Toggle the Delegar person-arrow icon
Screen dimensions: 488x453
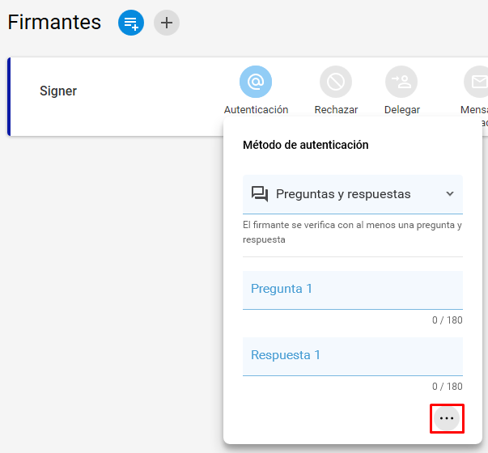[x=401, y=82]
